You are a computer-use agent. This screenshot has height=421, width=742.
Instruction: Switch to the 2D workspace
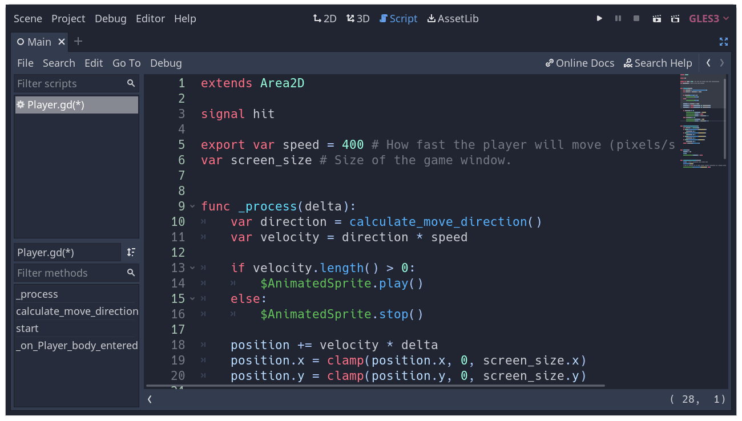click(x=324, y=18)
